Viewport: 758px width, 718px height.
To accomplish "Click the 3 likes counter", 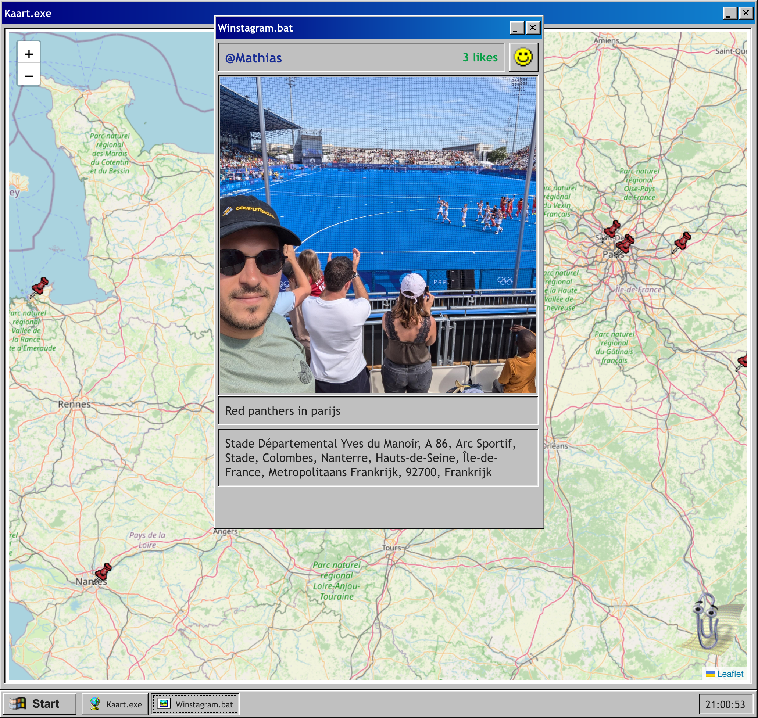I will 480,57.
